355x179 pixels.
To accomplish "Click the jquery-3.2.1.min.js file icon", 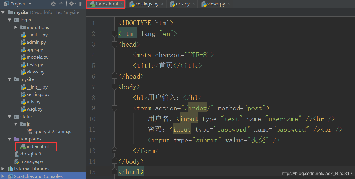I will pyautogui.click(x=29, y=131).
